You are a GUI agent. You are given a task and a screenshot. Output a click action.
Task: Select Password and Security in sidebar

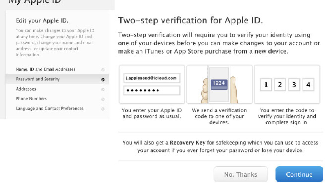tap(38, 79)
